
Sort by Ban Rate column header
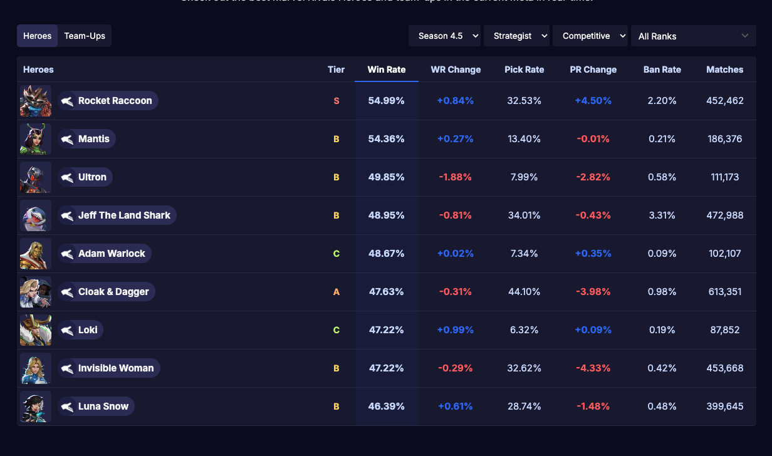pyautogui.click(x=662, y=70)
